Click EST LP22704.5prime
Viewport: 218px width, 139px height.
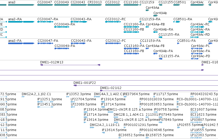click(x=73, y=102)
